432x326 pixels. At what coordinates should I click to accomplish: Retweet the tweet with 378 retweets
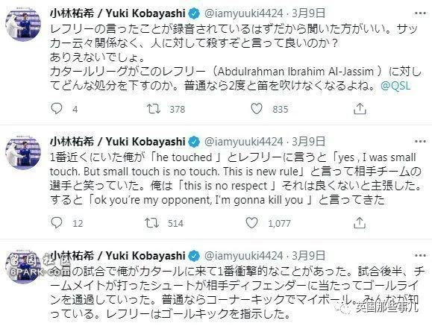click(154, 109)
